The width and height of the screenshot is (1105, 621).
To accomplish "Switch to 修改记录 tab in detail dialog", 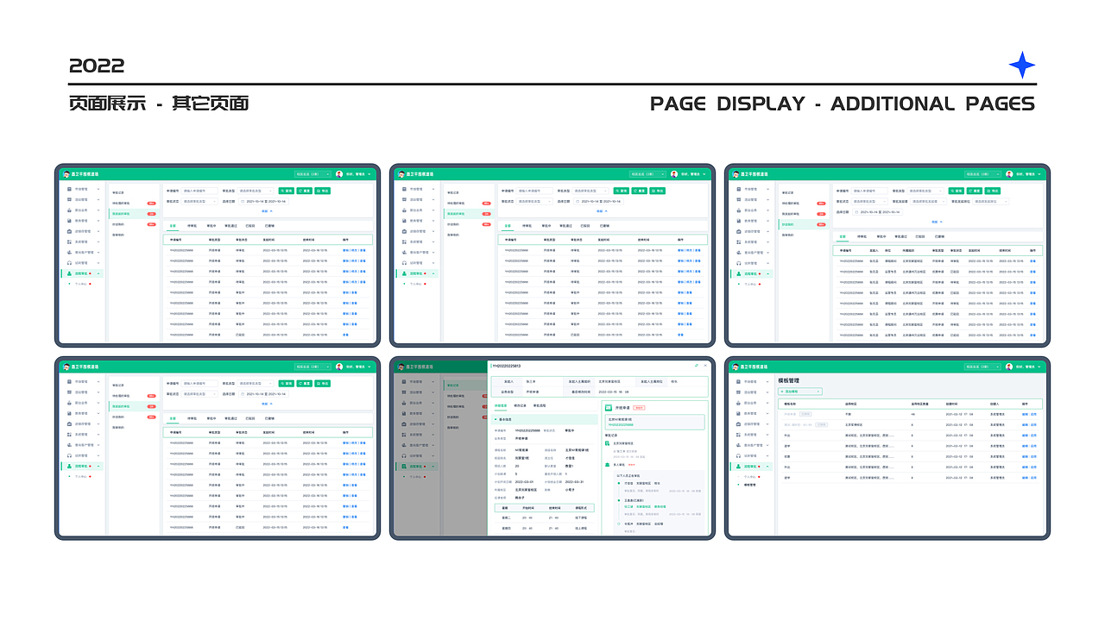I will tap(520, 405).
